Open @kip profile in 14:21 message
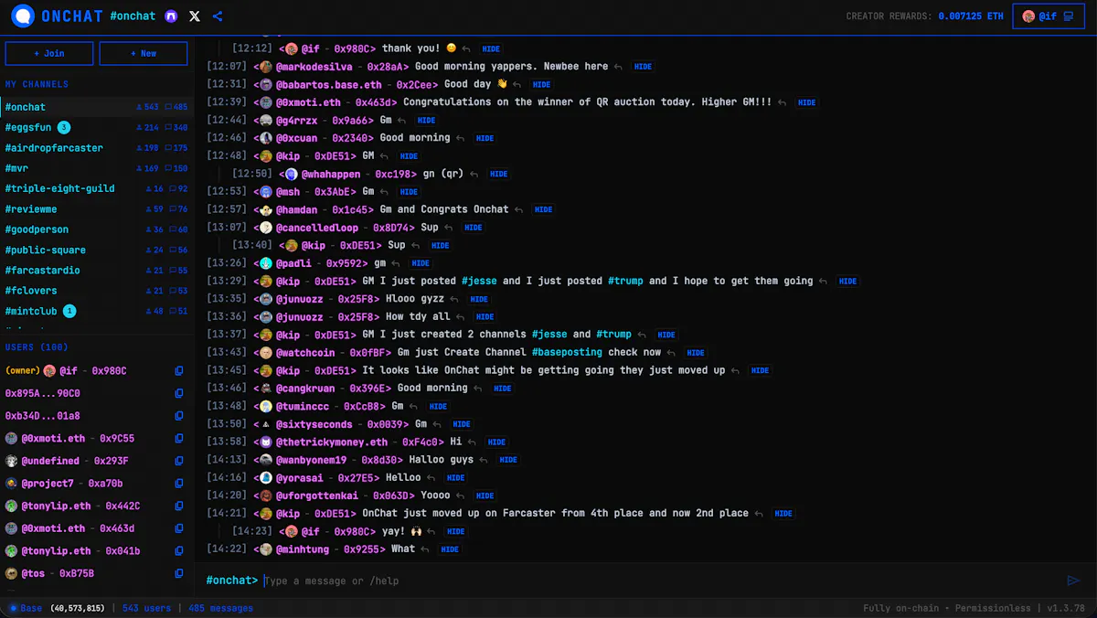The height and width of the screenshot is (618, 1097). point(287,513)
